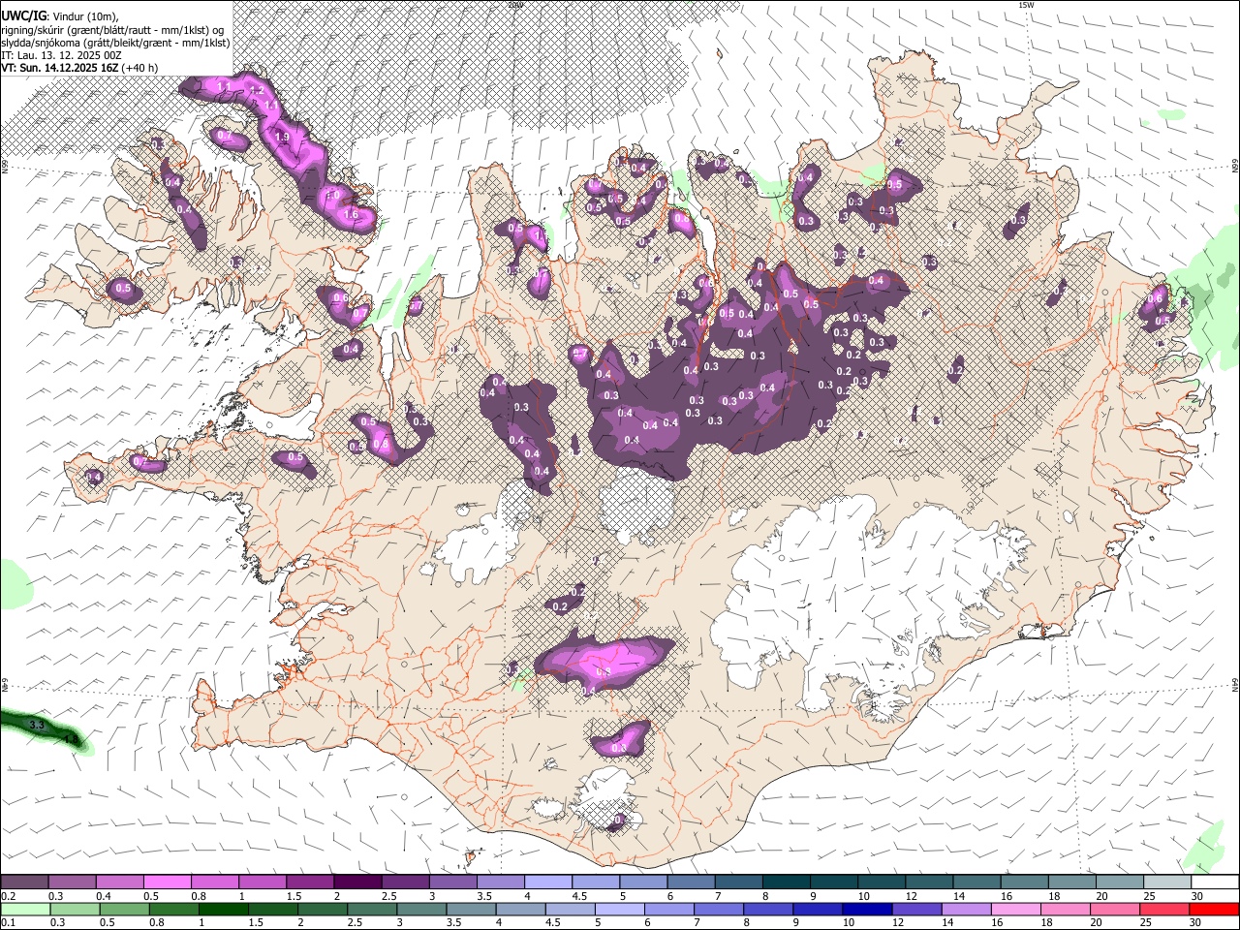This screenshot has width=1240, height=930.
Task: Click the '15W' longitude label
Action: (1026, 5)
